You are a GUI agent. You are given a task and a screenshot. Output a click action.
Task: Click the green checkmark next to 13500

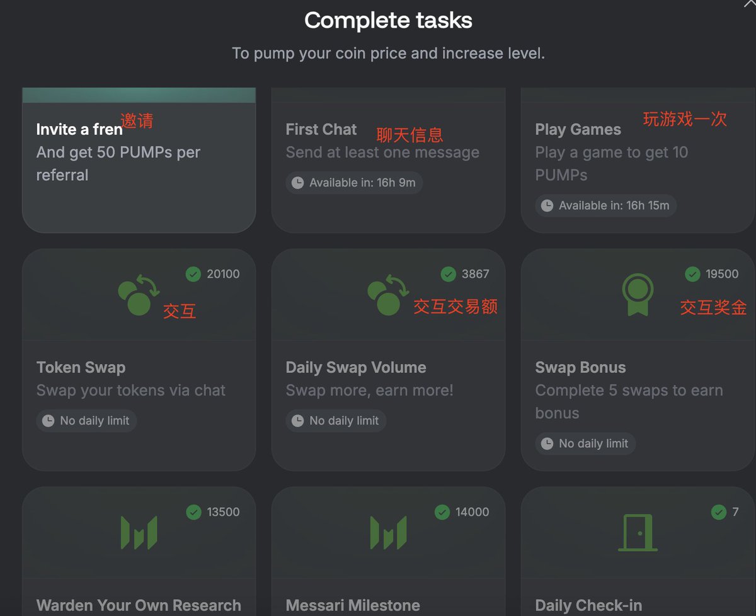193,512
